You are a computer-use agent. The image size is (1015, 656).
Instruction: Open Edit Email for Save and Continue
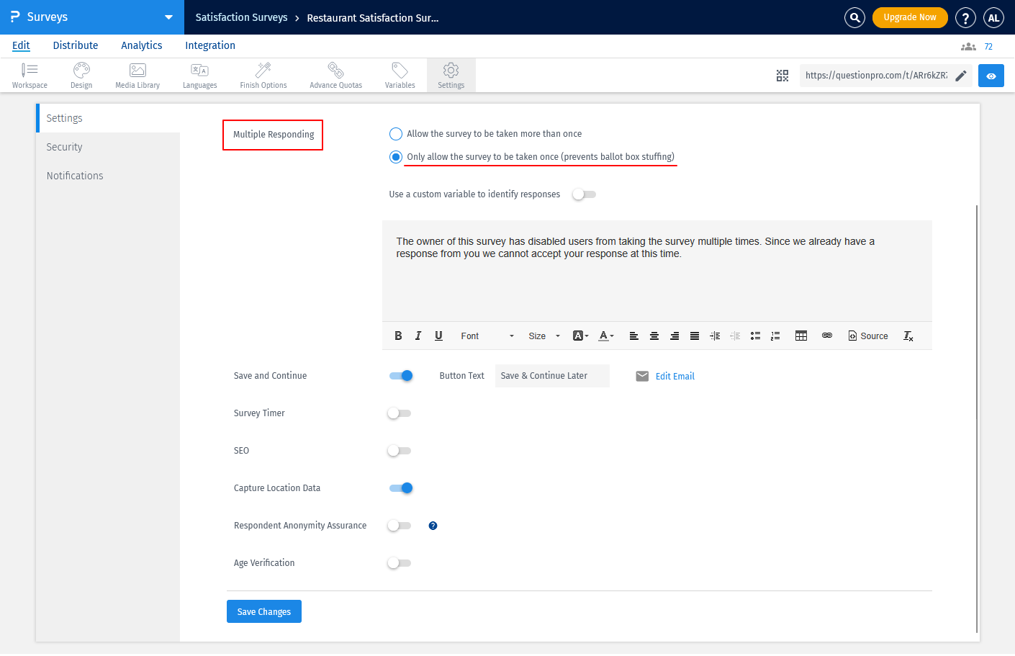tap(675, 375)
